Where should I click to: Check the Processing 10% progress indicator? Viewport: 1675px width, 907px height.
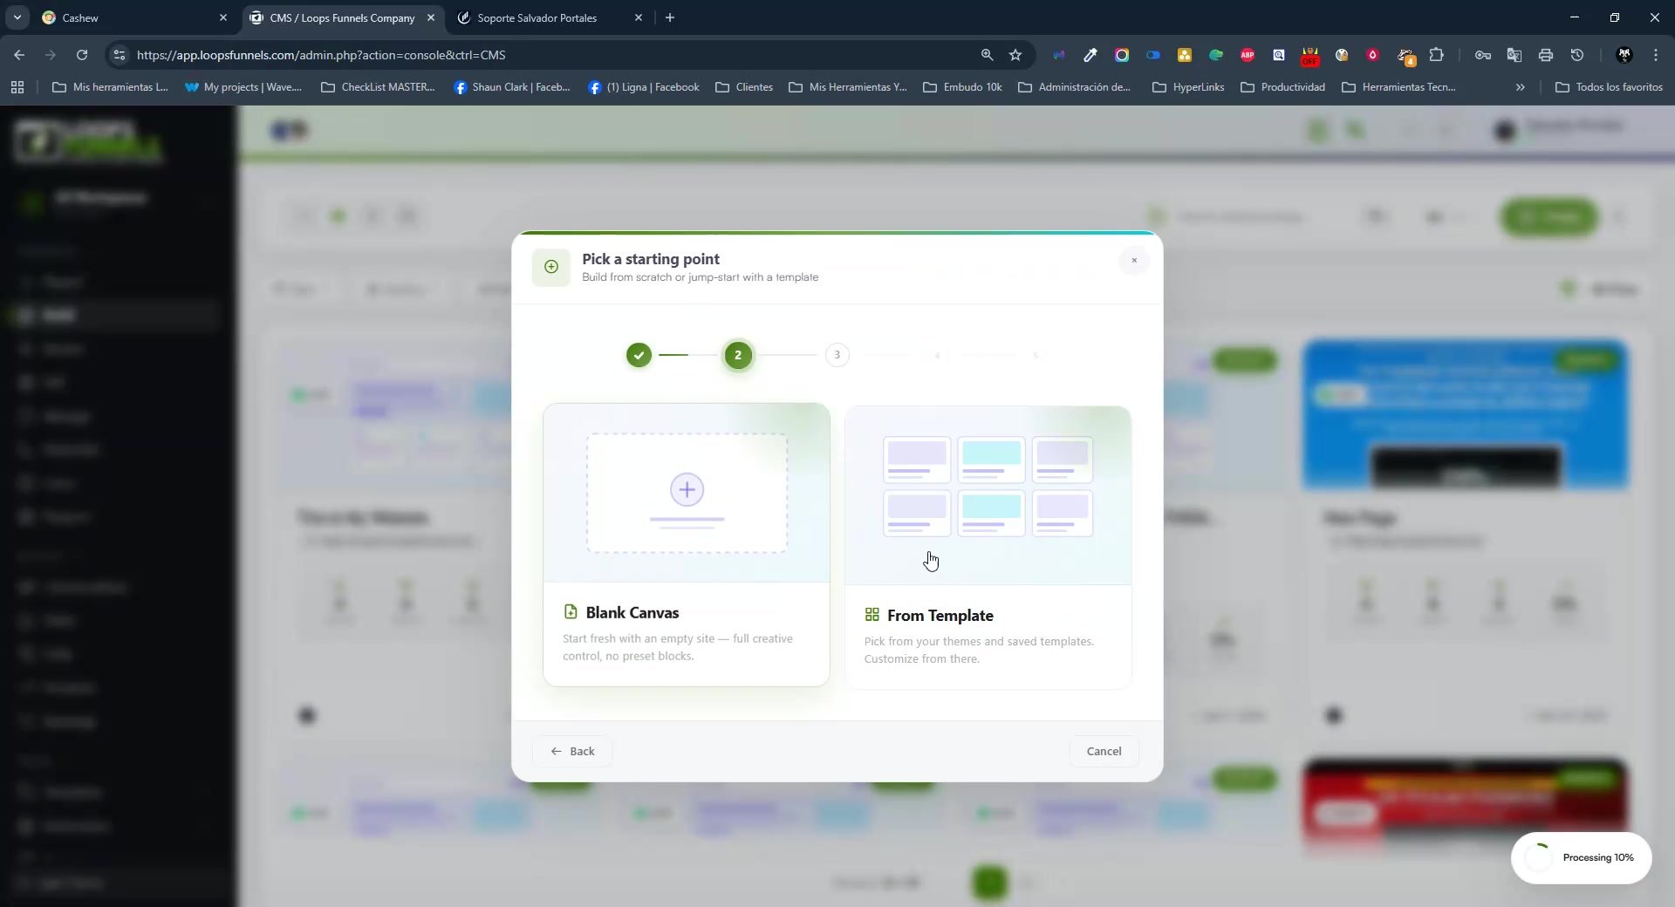point(1582,858)
